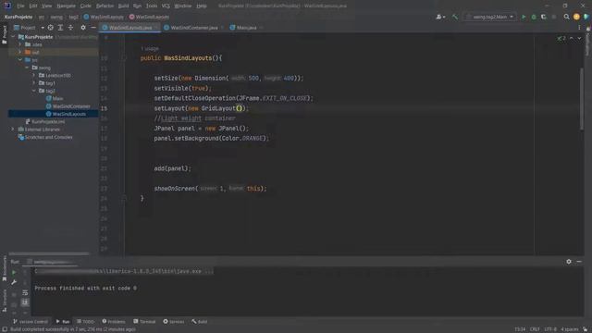Expand the tag1 package
This screenshot has width=592, height=333.
click(33, 83)
